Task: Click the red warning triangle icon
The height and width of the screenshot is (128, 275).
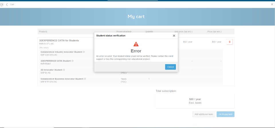Action: point(136,44)
